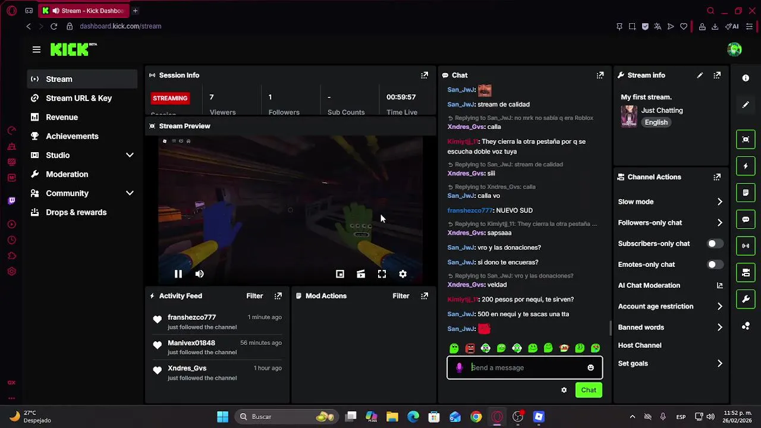
Task: Open Followers-only chat options
Action: click(x=671, y=223)
